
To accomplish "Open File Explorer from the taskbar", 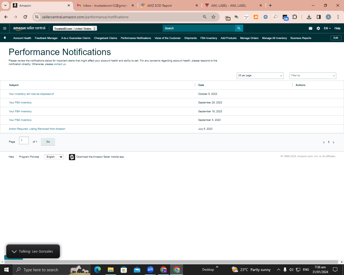I will click(x=111, y=270).
